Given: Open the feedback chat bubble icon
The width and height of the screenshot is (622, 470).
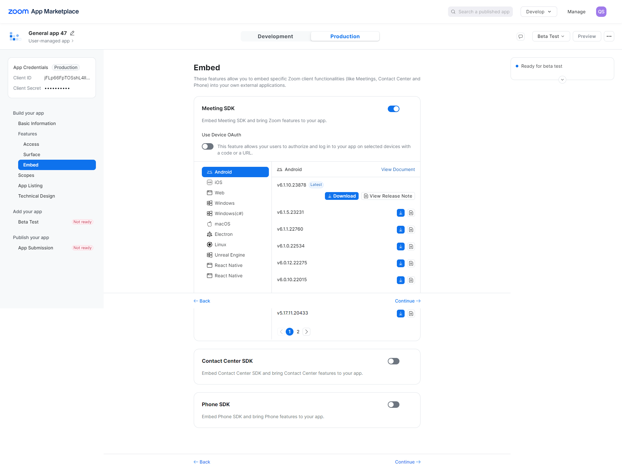Looking at the screenshot, I should (x=521, y=36).
